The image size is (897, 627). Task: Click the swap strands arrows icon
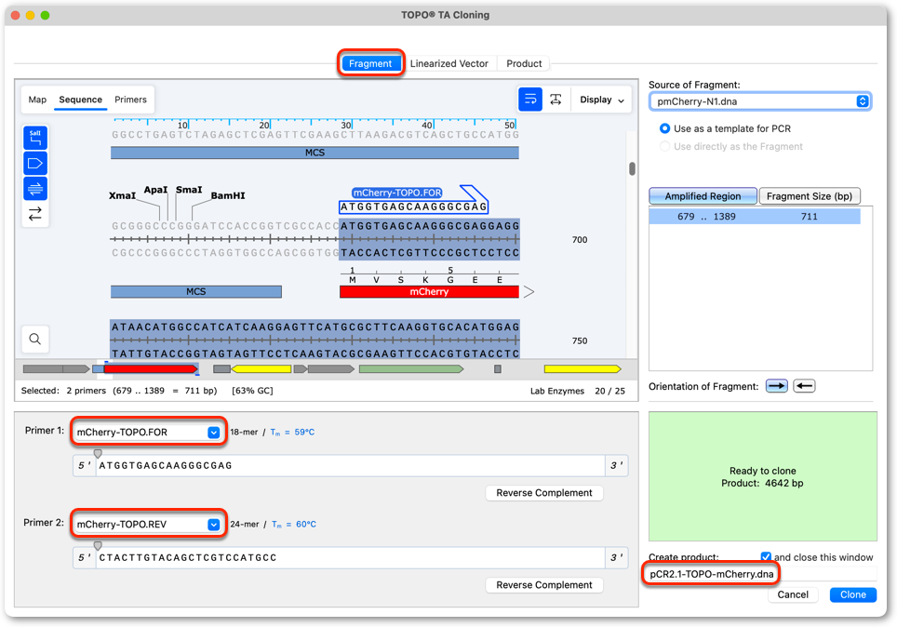(35, 213)
